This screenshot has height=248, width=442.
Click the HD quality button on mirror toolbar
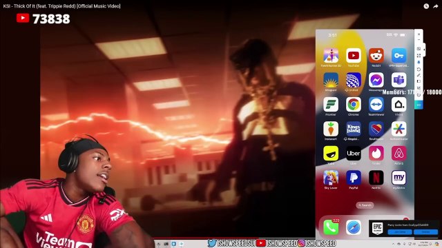[x=419, y=105]
